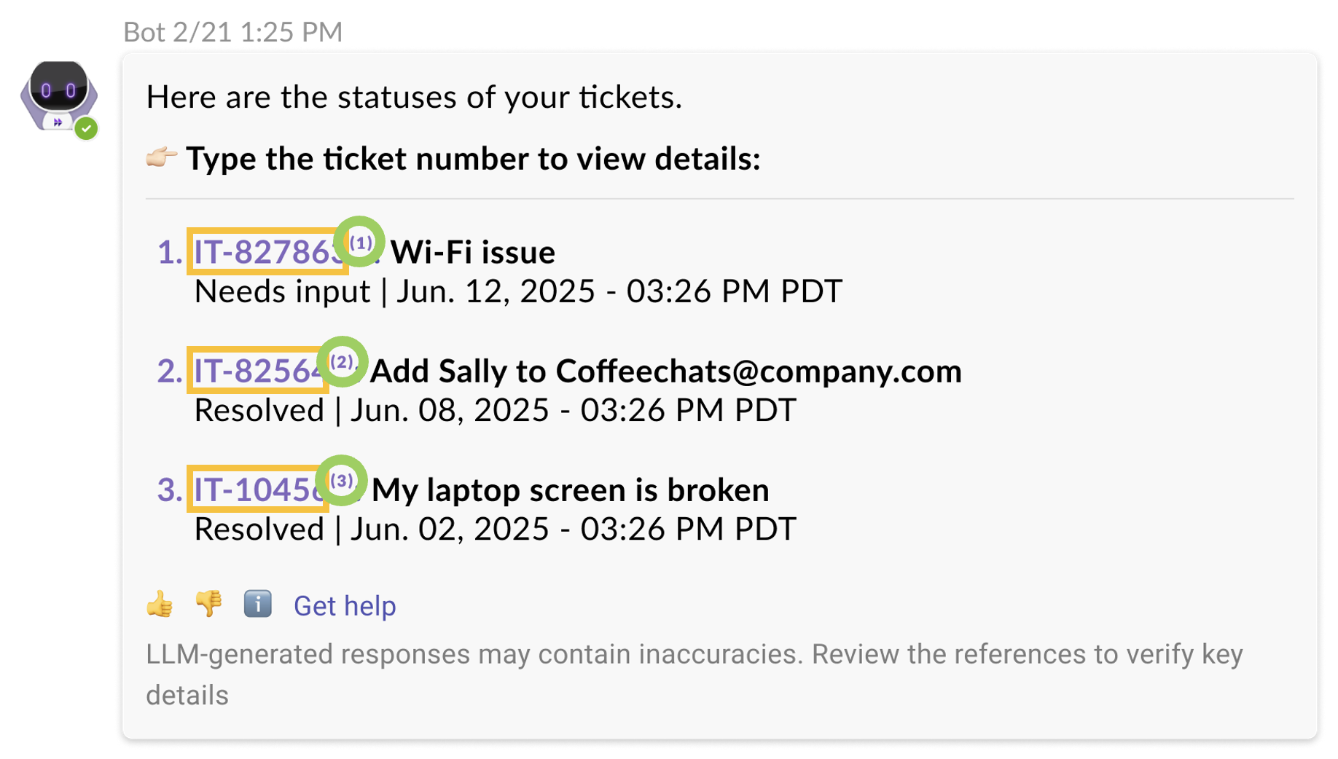The height and width of the screenshot is (759, 1338).
Task: Click the green circled (2) marker
Action: (342, 362)
